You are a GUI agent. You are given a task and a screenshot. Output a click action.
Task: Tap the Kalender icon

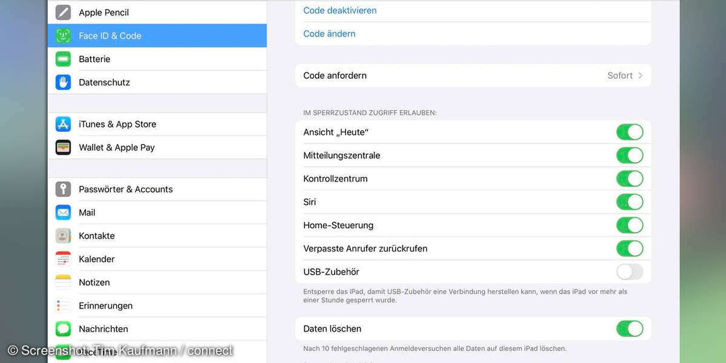click(64, 259)
